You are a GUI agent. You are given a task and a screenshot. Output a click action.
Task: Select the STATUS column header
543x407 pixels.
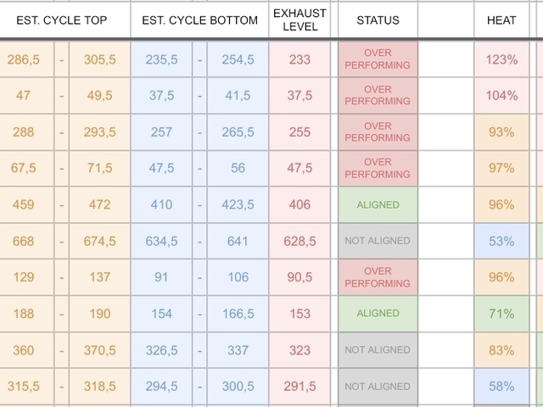pos(378,20)
